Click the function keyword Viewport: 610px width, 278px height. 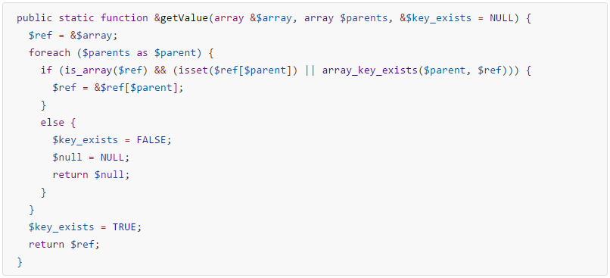coord(124,18)
